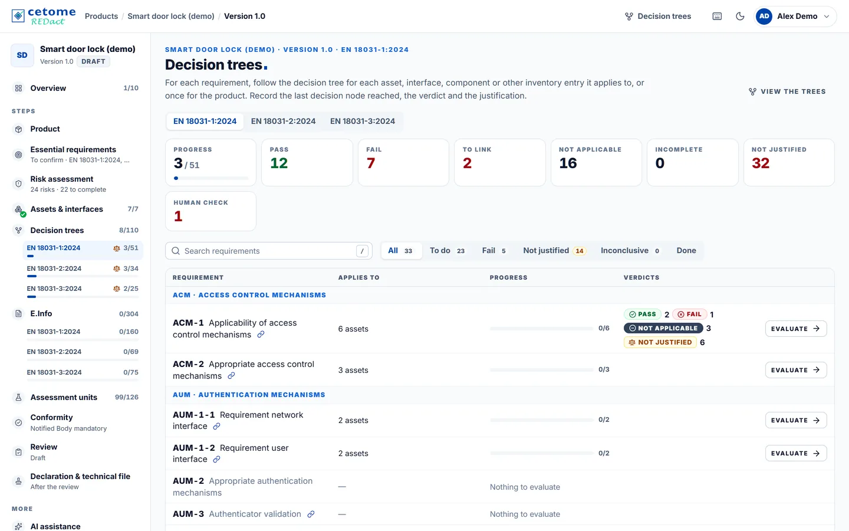Click the Risk assessment shield icon
Screen dimensions: 849x531
[18, 184]
